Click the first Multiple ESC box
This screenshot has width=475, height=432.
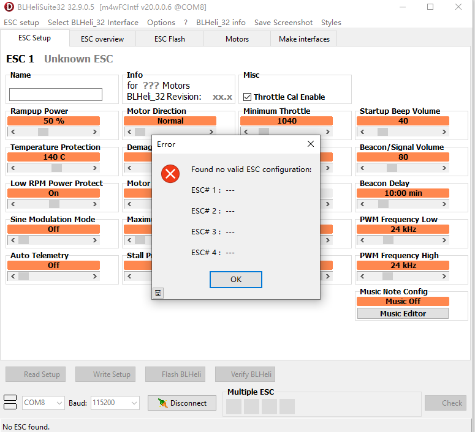click(234, 406)
